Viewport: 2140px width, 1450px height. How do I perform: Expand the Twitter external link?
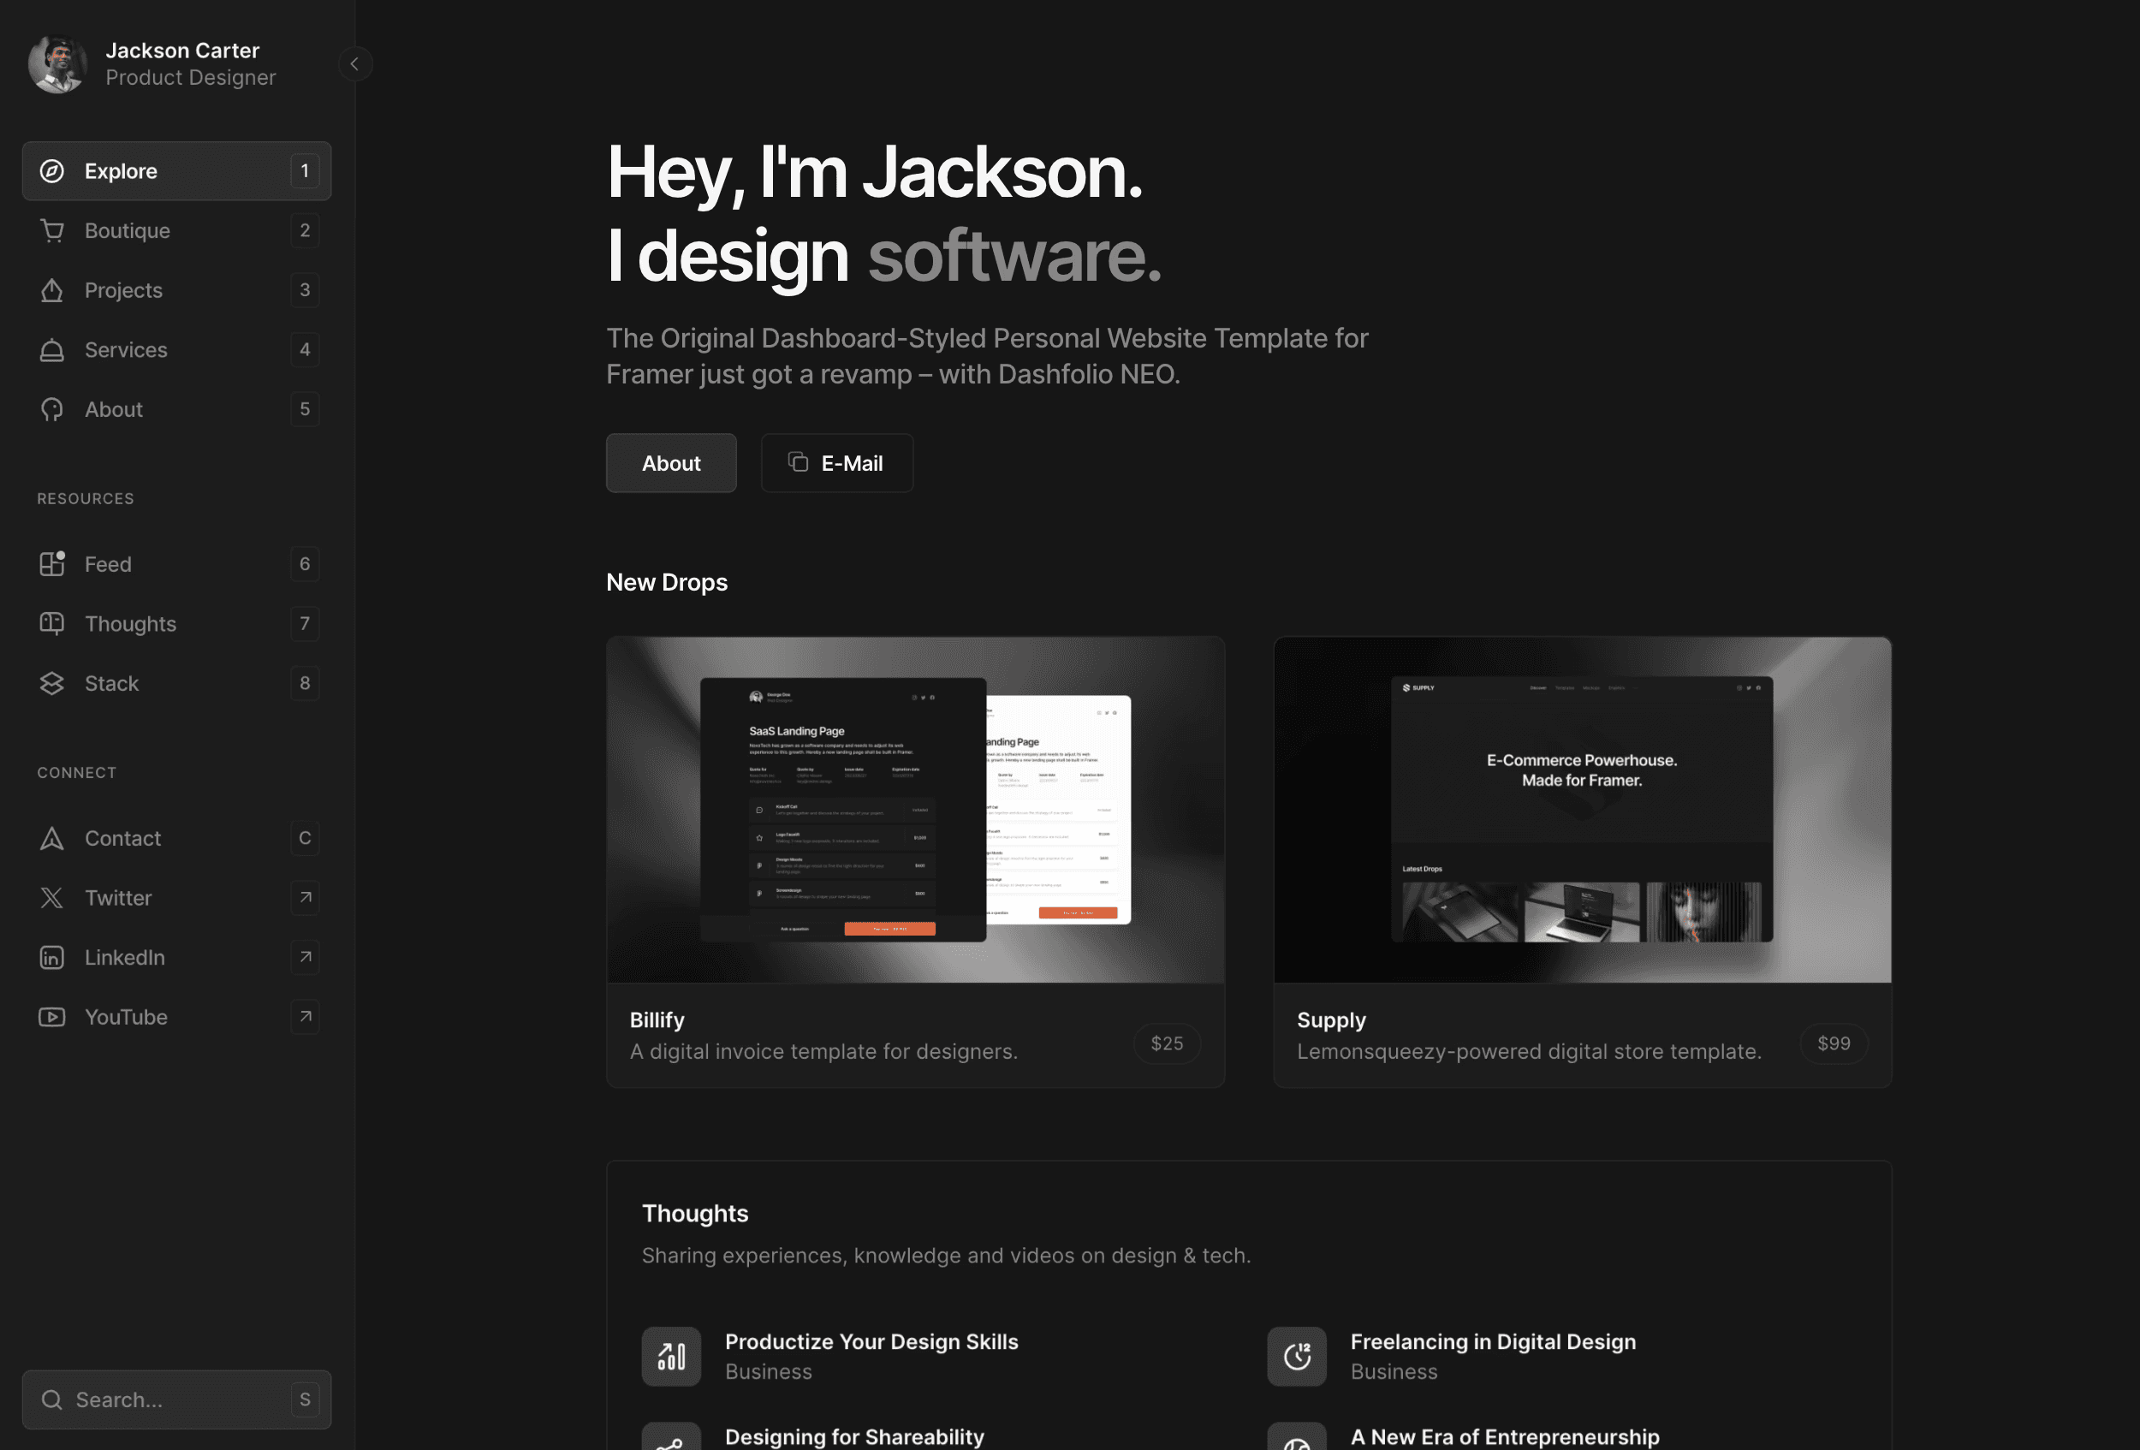tap(304, 898)
